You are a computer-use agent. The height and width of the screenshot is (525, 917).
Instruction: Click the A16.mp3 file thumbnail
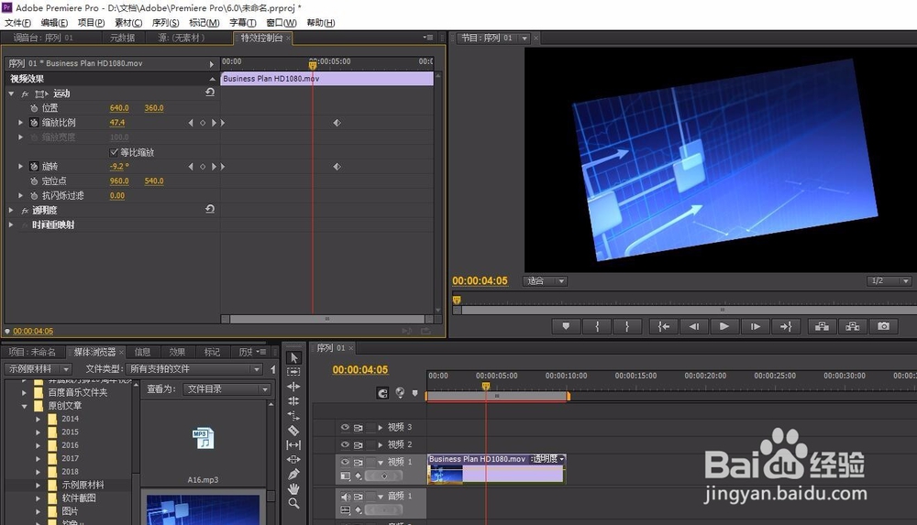[x=203, y=439]
